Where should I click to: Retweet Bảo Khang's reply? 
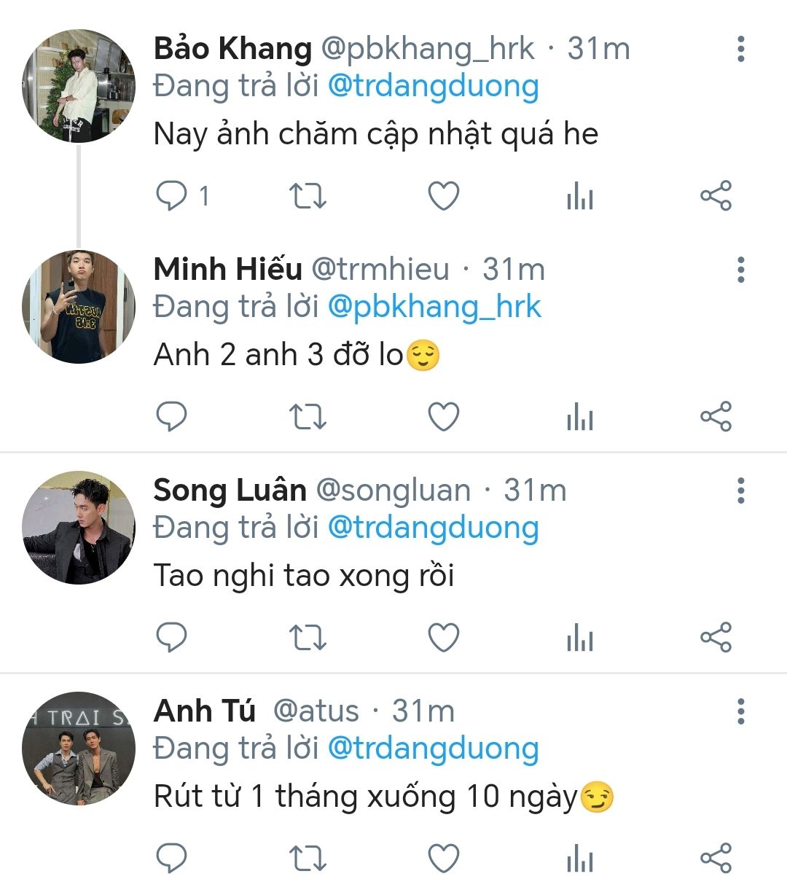(308, 196)
